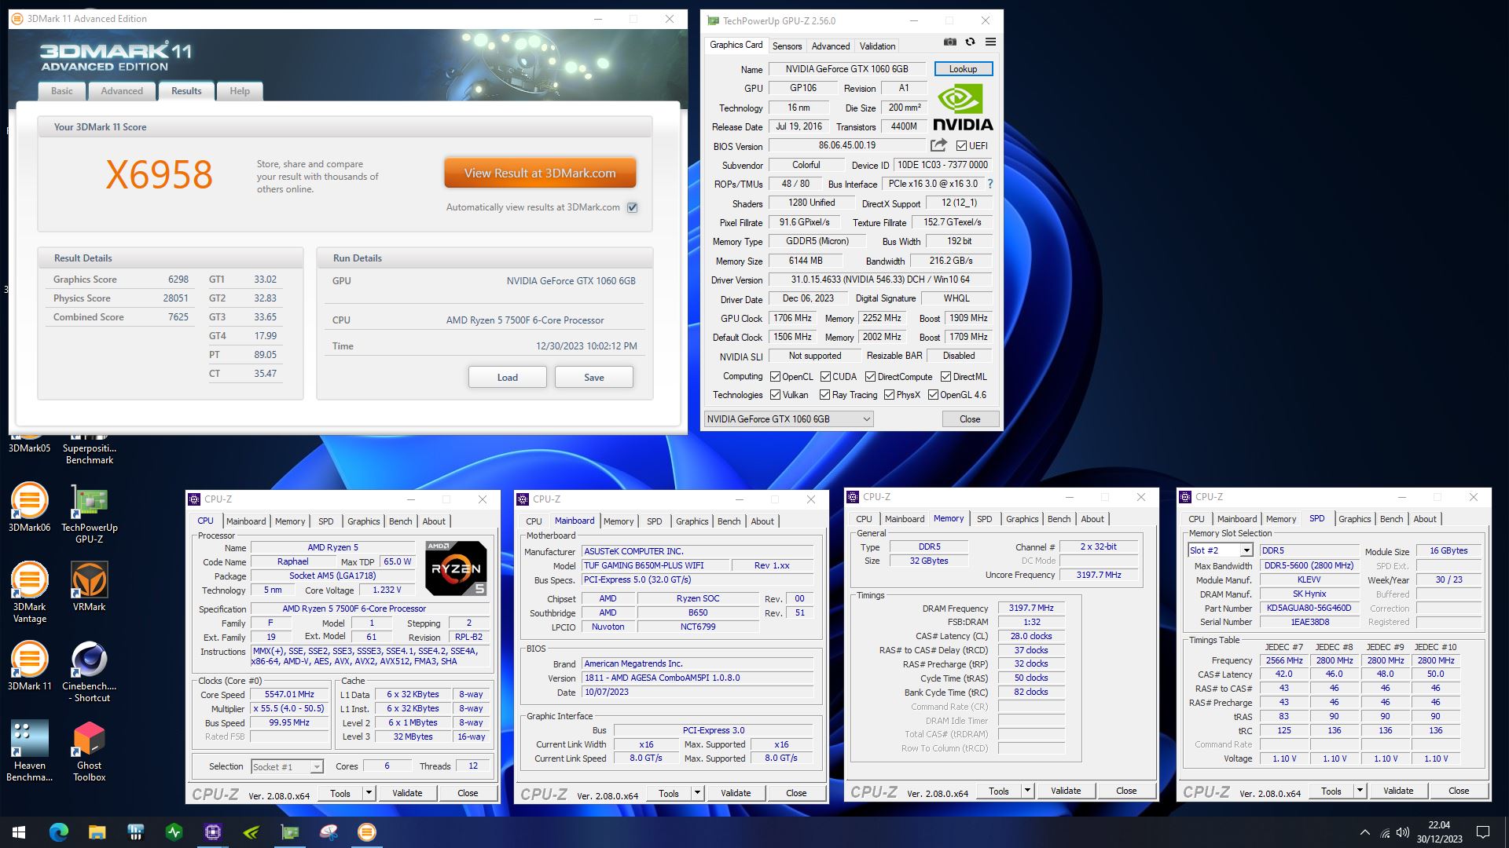Open Bench tab in CPU-Z CPU window
Image resolution: width=1509 pixels, height=848 pixels.
(x=400, y=521)
